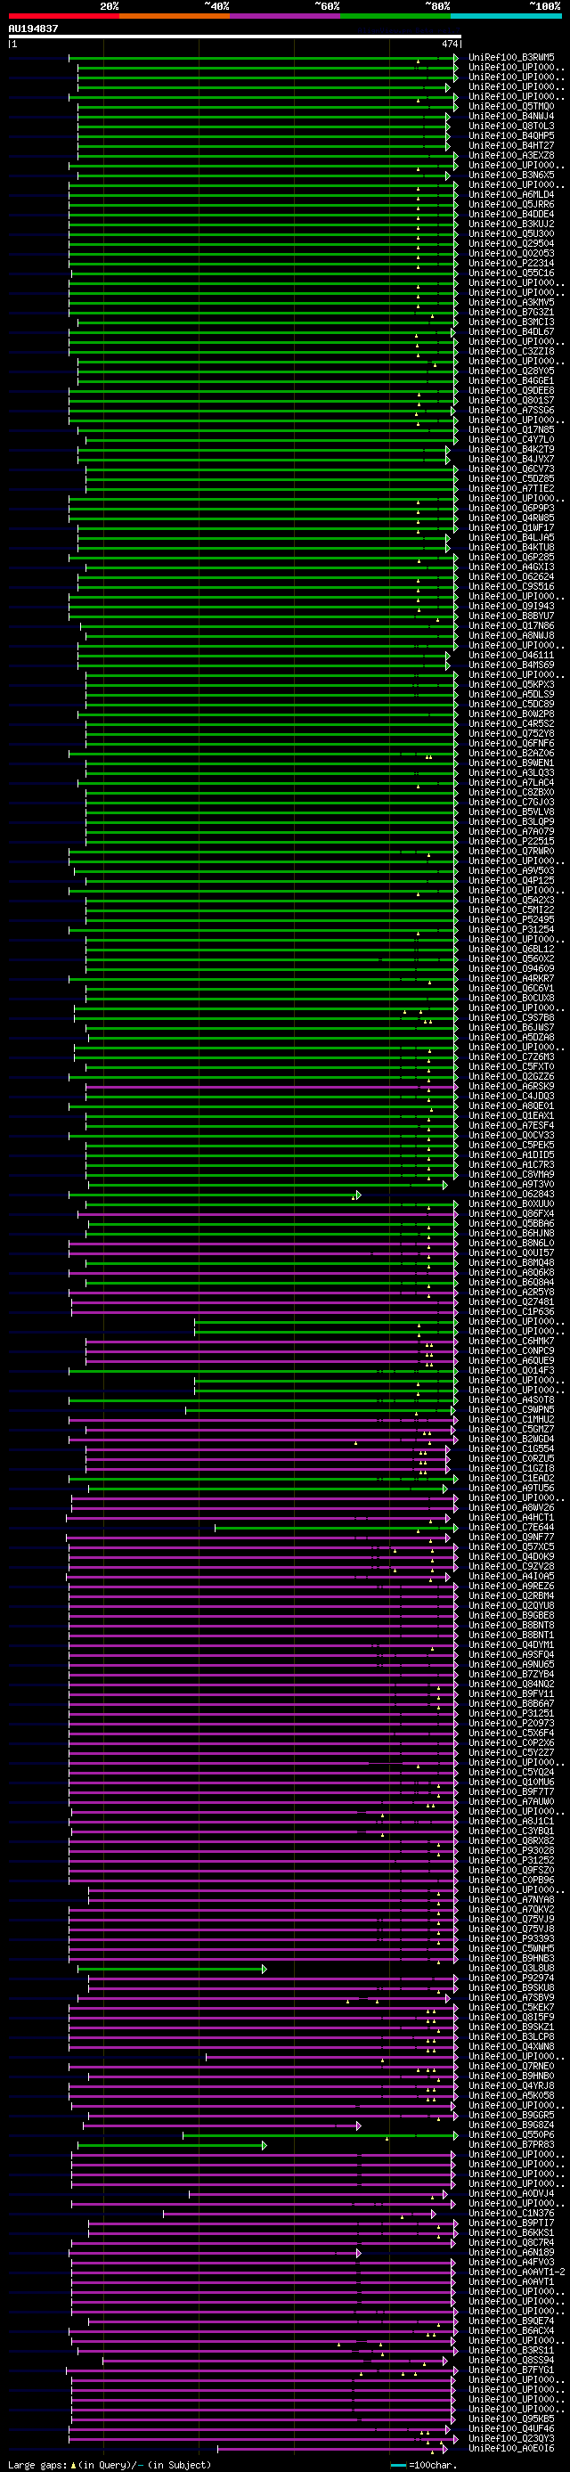Image resolution: width=570 pixels, height=2472 pixels.
Task: Click the red ~20% legend color bar
Action: pos(63,16)
